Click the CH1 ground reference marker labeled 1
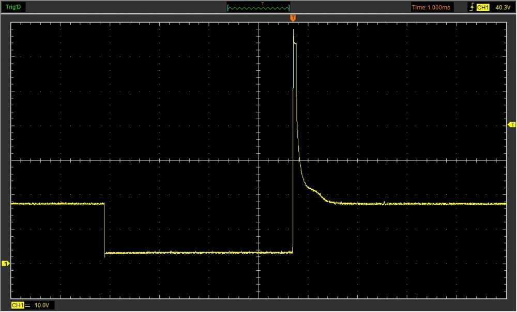The image size is (517, 312). pos(6,264)
